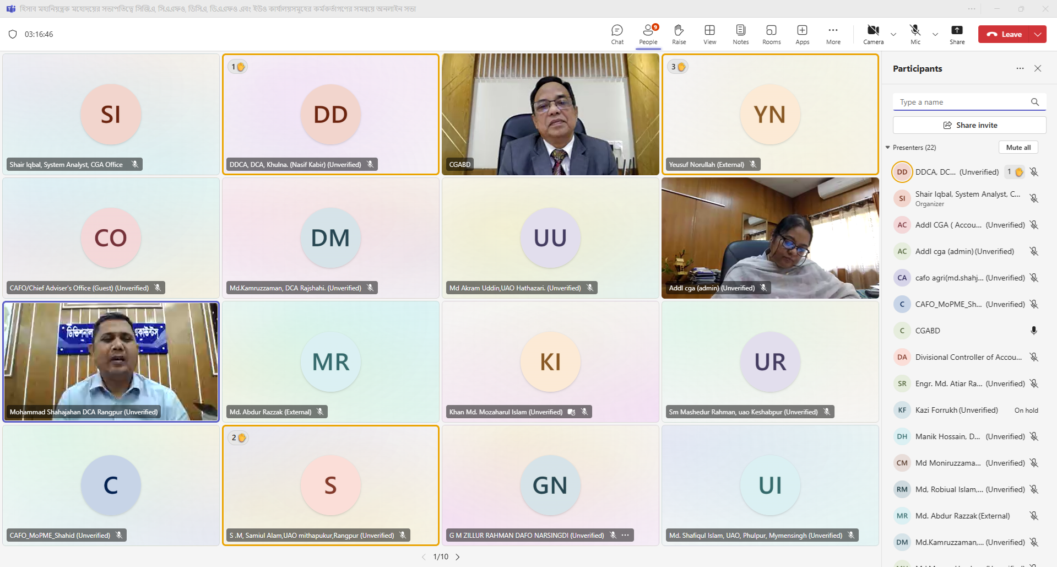Open the Leave options dropdown arrow
This screenshot has width=1057, height=567.
[1038, 34]
